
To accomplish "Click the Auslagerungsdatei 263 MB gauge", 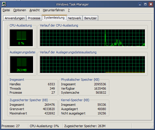I will point(22,65).
